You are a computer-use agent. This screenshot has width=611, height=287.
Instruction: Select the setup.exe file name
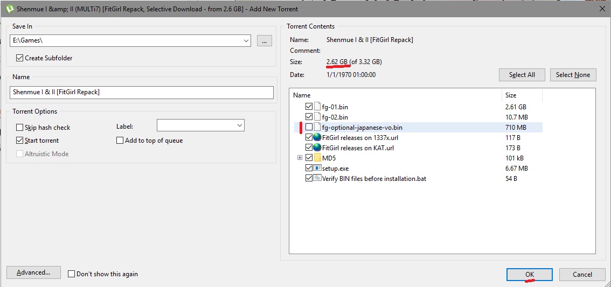(x=336, y=168)
